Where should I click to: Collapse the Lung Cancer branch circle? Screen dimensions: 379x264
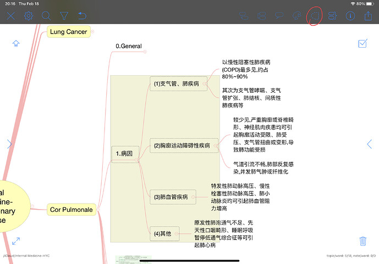(92, 32)
